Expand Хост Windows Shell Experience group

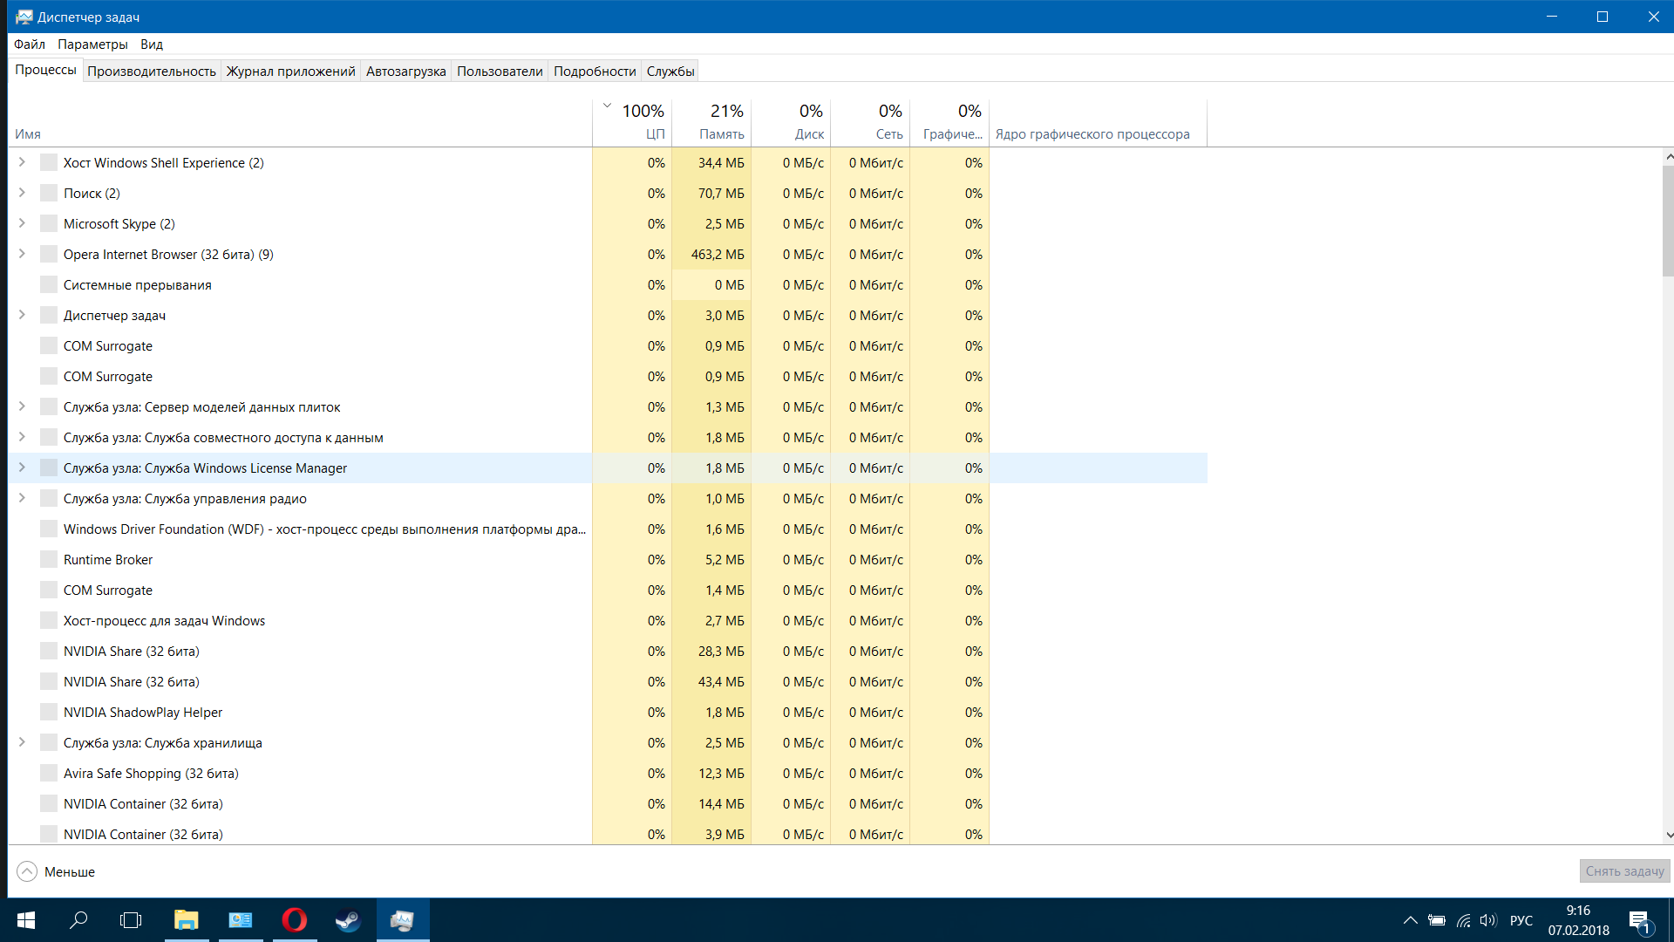coord(22,162)
